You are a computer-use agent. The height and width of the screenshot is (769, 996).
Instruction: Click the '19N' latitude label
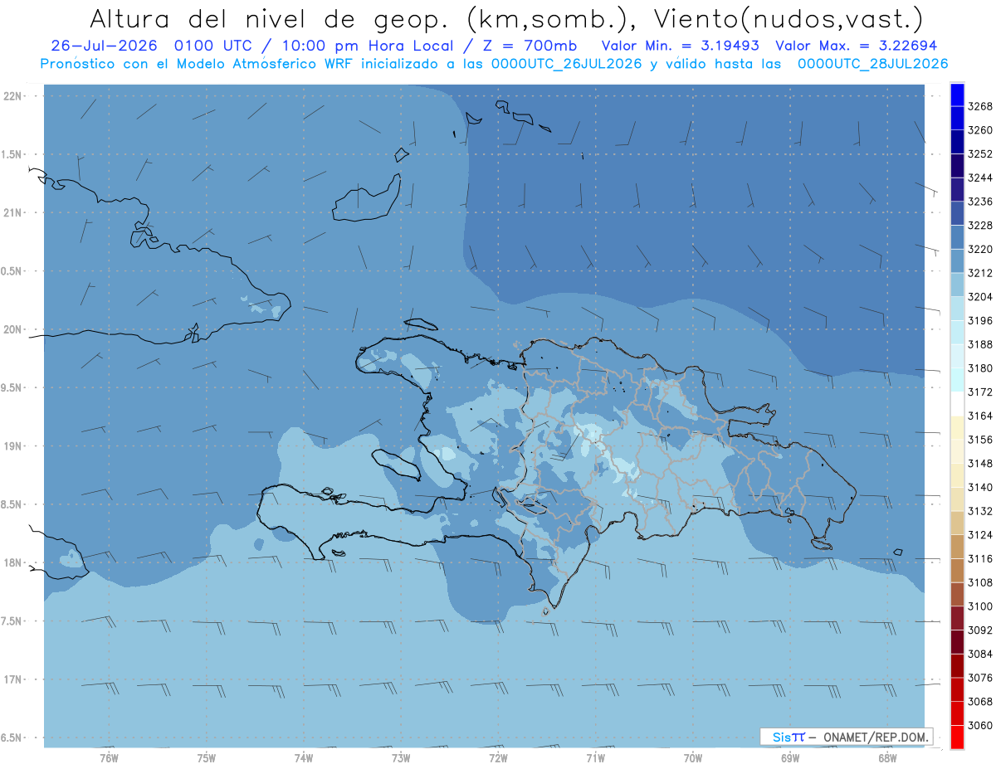[x=13, y=445]
